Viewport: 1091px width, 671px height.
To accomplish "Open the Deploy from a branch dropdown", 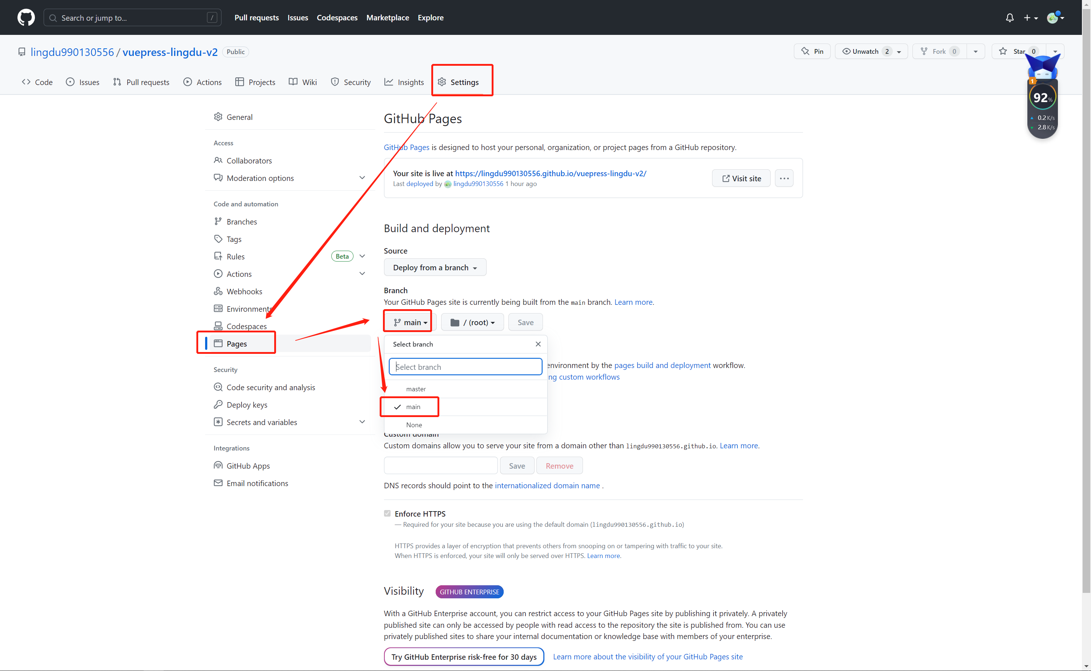I will (x=435, y=268).
